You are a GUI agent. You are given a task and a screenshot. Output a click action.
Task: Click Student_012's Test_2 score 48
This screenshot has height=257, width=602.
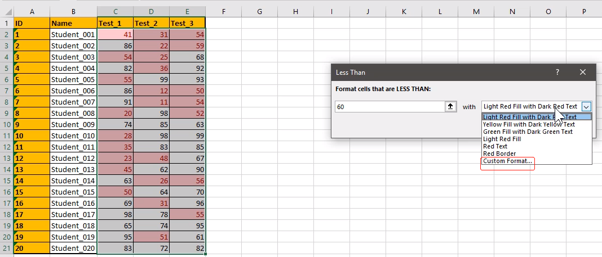point(151,158)
